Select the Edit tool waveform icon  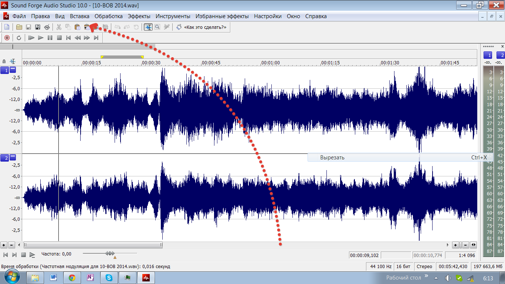(148, 27)
